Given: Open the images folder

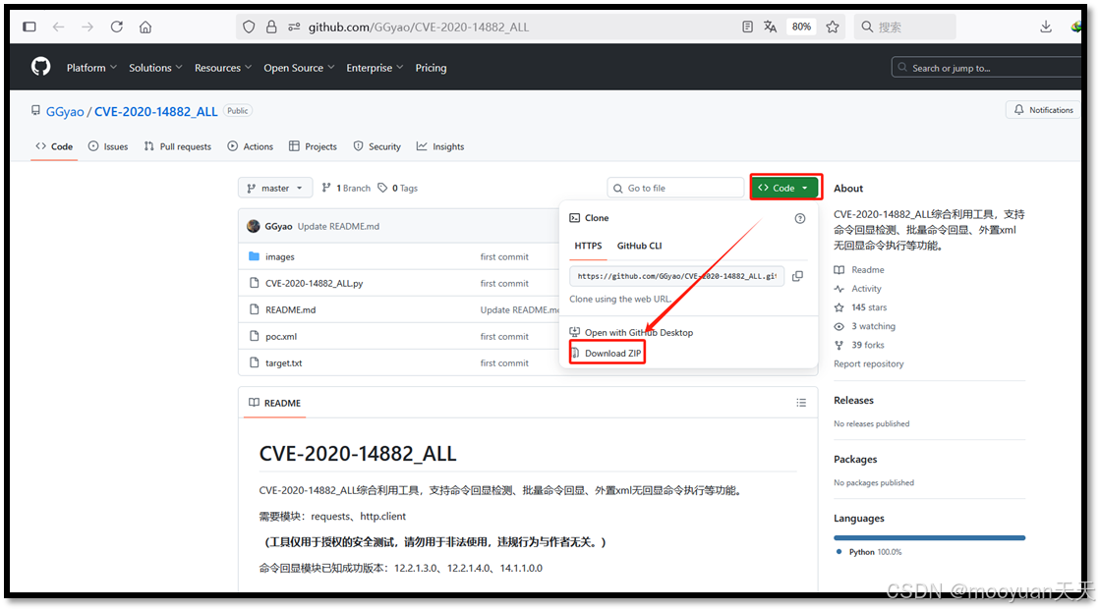Looking at the screenshot, I should pyautogui.click(x=280, y=256).
